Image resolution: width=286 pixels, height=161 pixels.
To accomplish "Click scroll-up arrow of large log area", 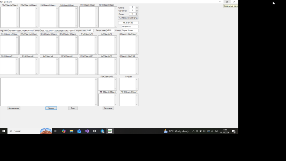I will (x=96, y=80).
